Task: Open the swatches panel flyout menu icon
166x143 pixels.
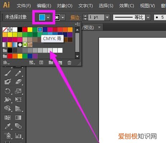Action: pos(77,24)
